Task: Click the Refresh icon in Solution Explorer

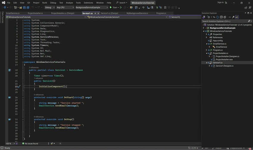Action: tap(218, 17)
